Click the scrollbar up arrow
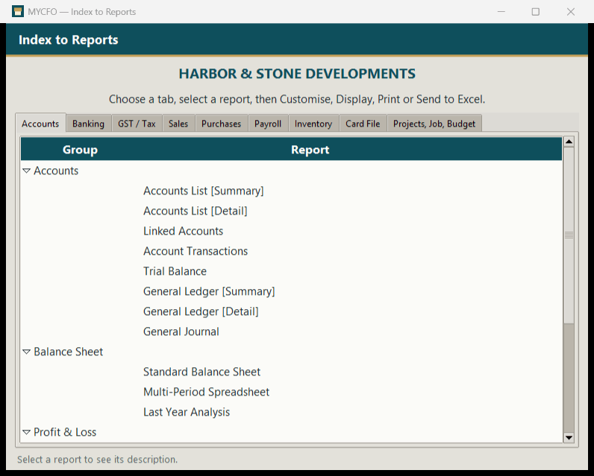Viewport: 594px width, 476px height. coord(569,142)
